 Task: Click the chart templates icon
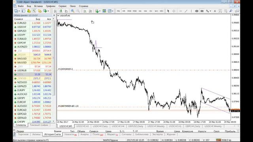(x=110, y=11)
